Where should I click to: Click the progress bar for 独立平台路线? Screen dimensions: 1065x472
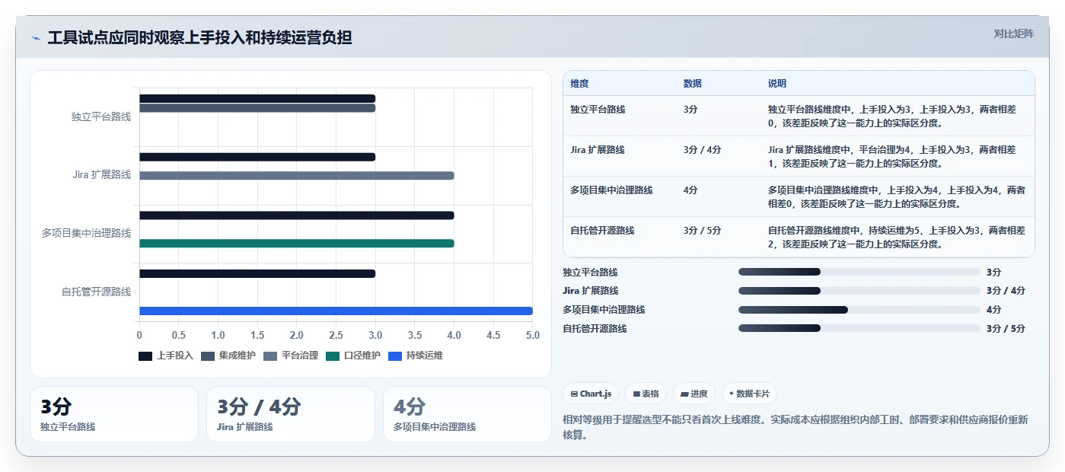859,272
